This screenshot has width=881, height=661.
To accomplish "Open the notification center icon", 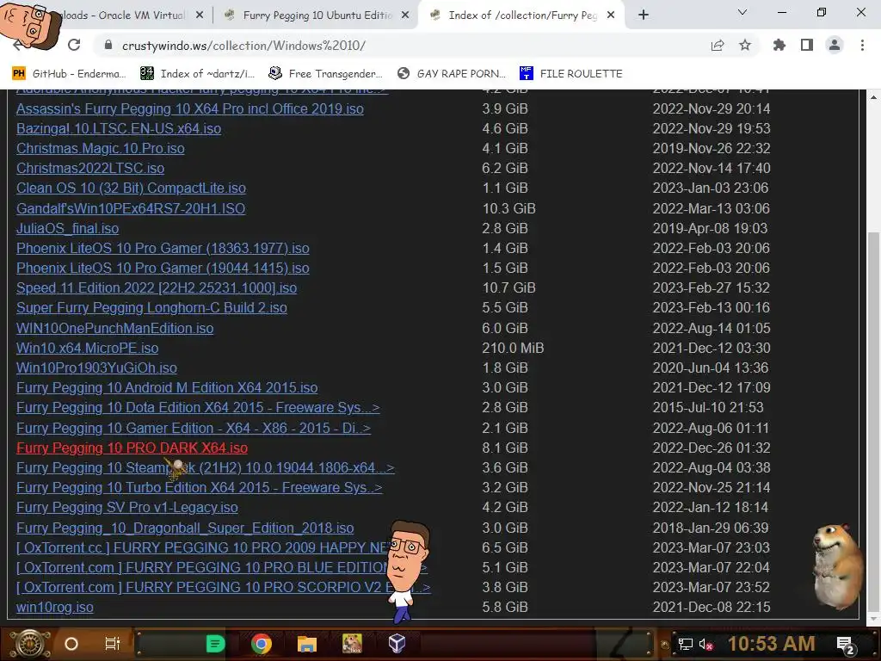I will pos(846,646).
